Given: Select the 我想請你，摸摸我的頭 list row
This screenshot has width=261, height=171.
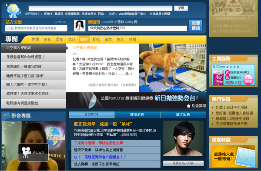Looking at the screenshot, I should point(33,67).
